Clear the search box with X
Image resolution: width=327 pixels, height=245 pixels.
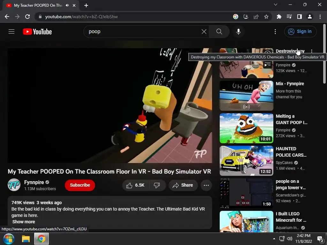click(x=204, y=32)
